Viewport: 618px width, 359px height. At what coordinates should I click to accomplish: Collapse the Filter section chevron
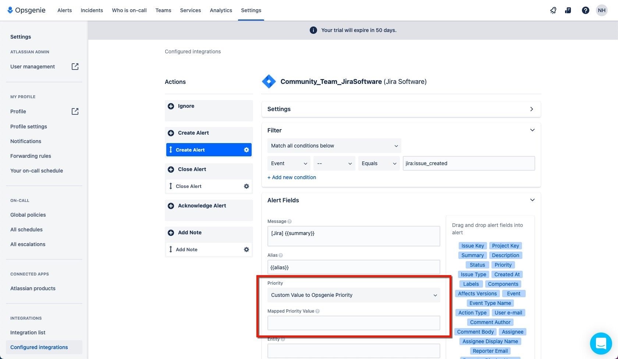532,130
